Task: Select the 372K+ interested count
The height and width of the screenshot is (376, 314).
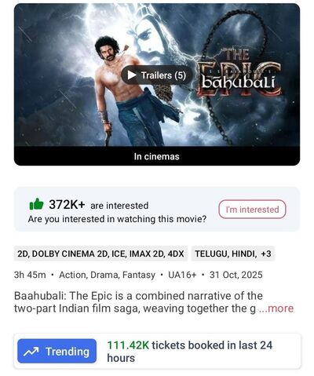Action: [67, 204]
